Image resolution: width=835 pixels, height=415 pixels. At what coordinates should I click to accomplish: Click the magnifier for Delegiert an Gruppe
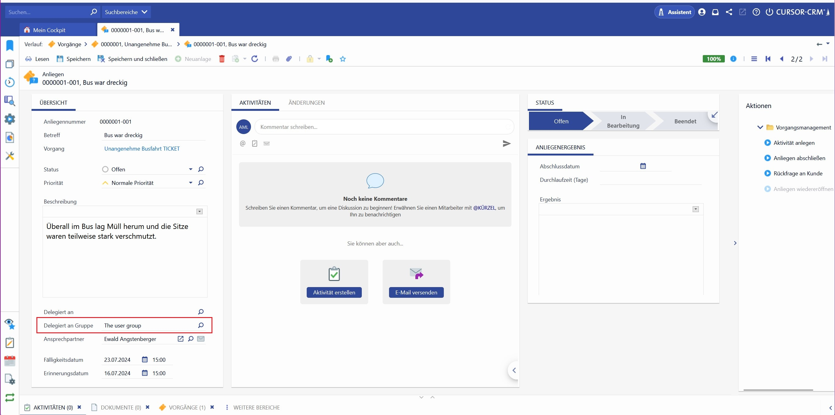tap(201, 325)
